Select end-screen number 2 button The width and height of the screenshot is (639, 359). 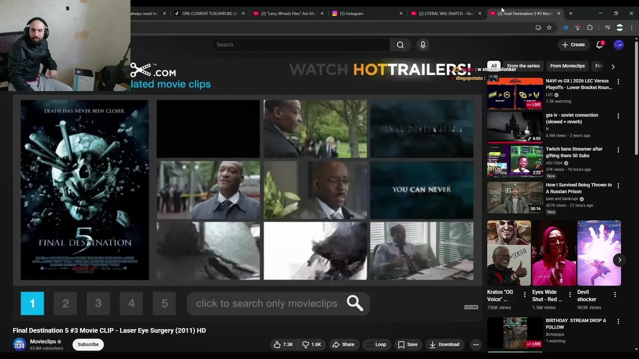click(65, 303)
